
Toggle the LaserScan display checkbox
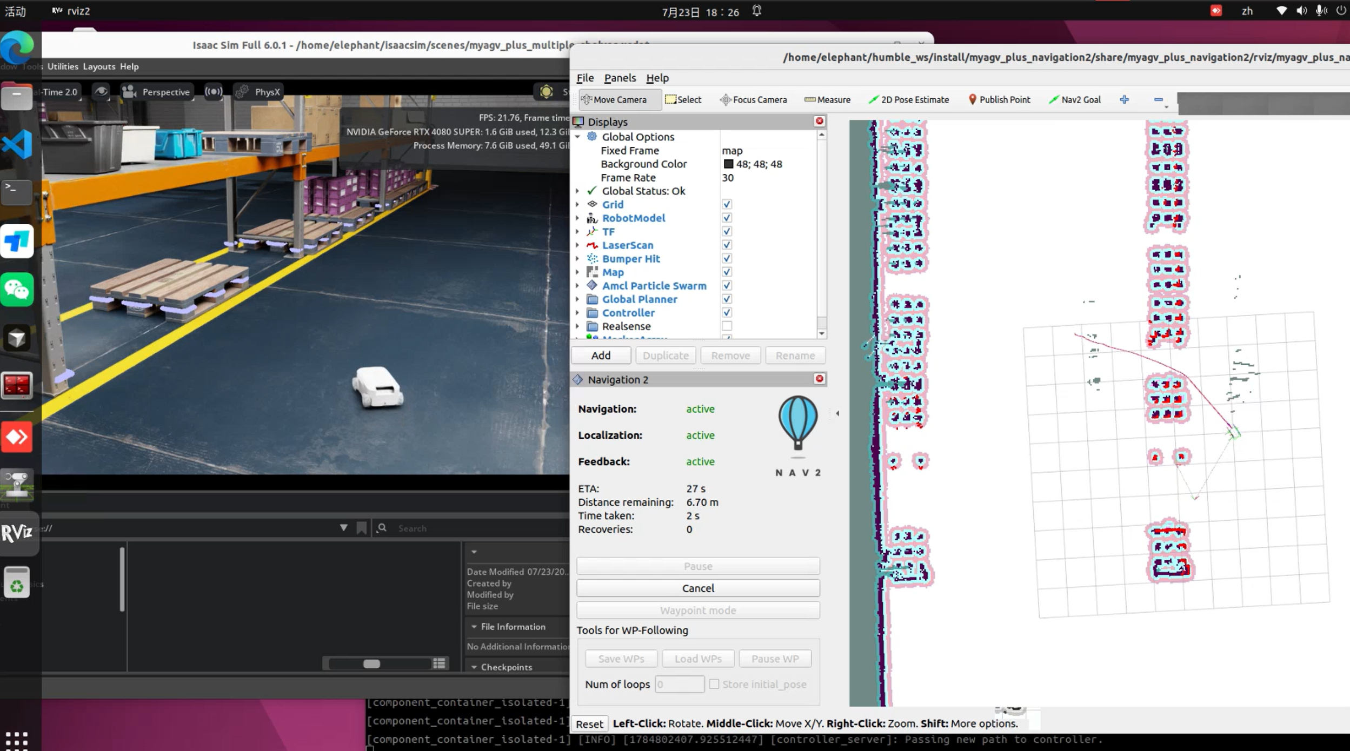click(x=727, y=245)
